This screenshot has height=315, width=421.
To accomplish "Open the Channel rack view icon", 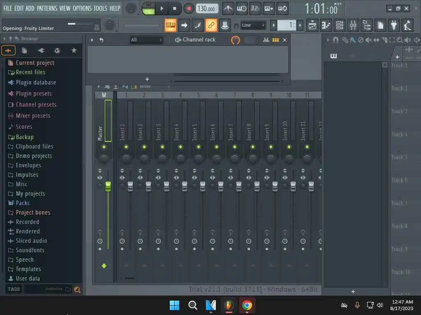I will [340, 25].
